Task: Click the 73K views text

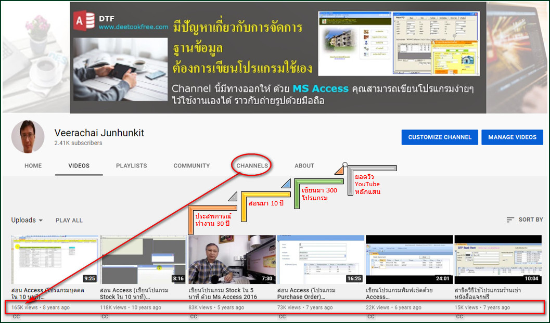Action: point(289,307)
